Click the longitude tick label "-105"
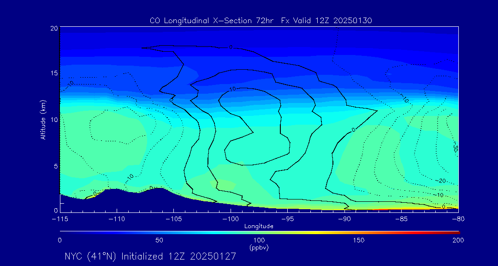The width and height of the screenshot is (498, 266). [173, 219]
